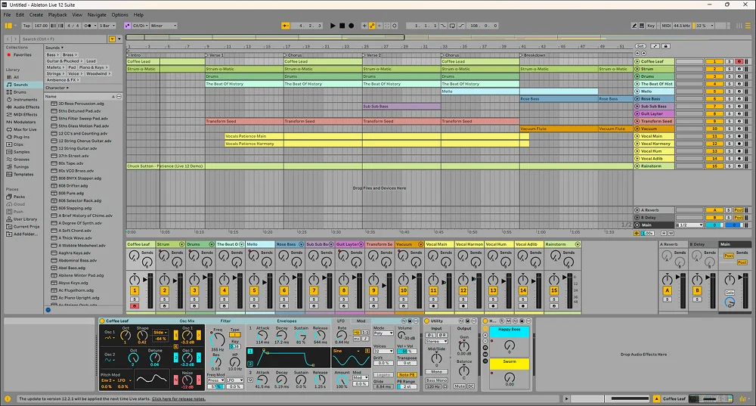Open the Instruments category in browser
Viewport: 756px width, 406px height.
(x=25, y=99)
